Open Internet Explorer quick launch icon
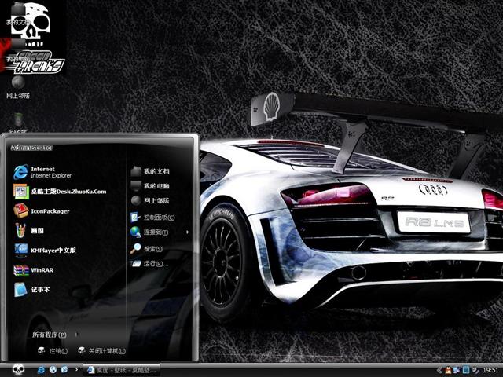Viewport: 503px width, 377px height. click(41, 370)
